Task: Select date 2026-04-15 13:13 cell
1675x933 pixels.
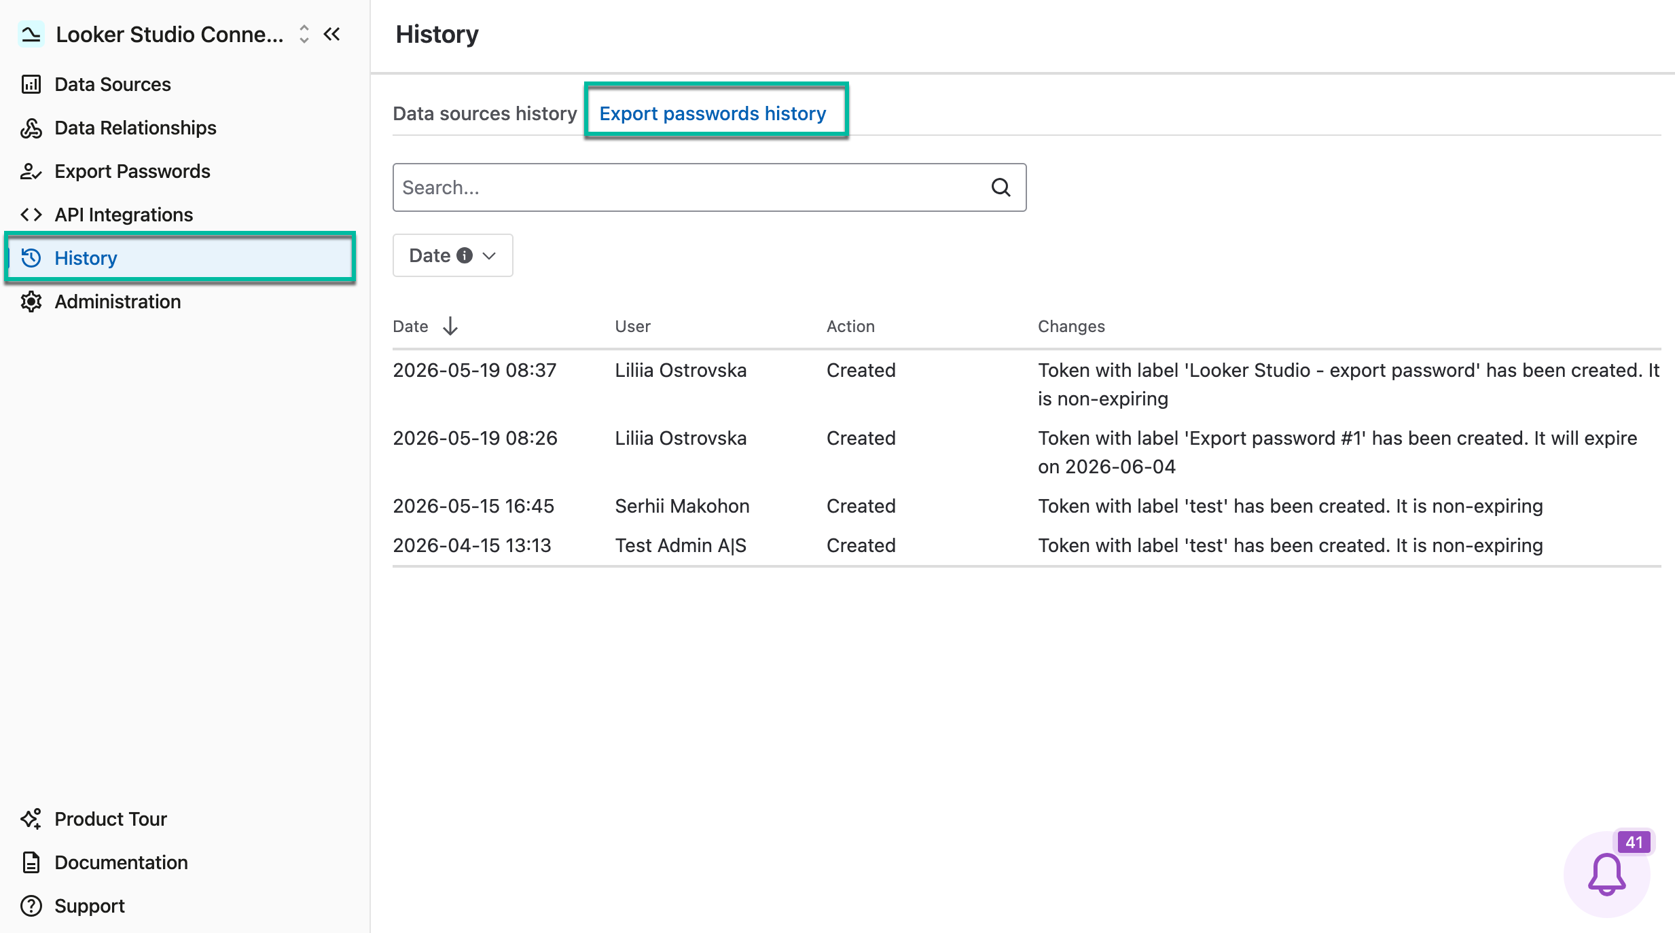Action: (x=472, y=545)
